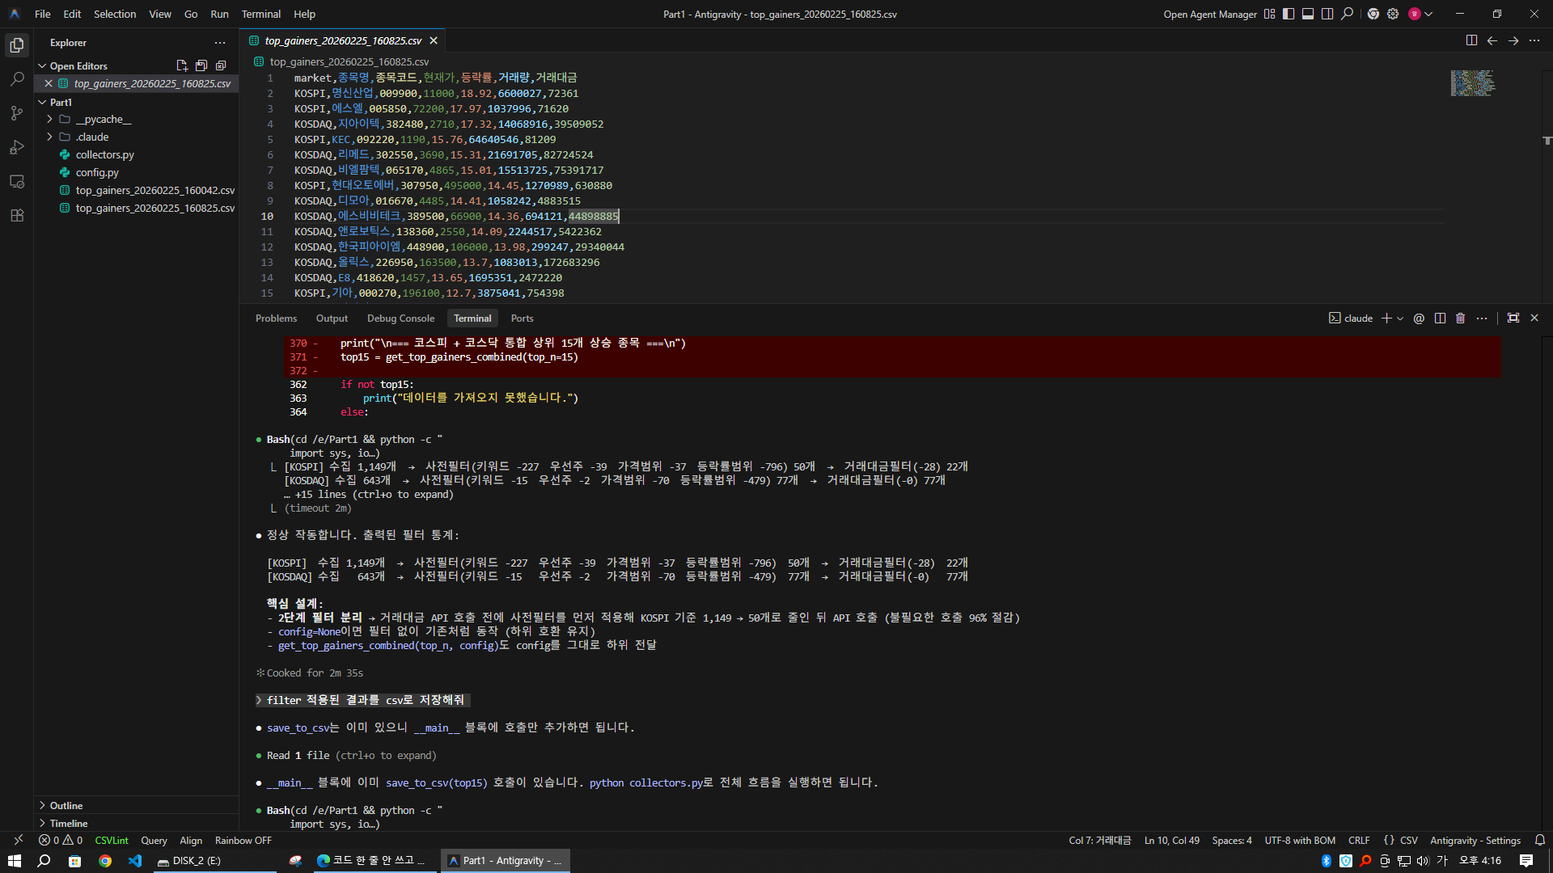Open the Search view in activity bar
This screenshot has height=873, width=1553.
click(x=17, y=79)
